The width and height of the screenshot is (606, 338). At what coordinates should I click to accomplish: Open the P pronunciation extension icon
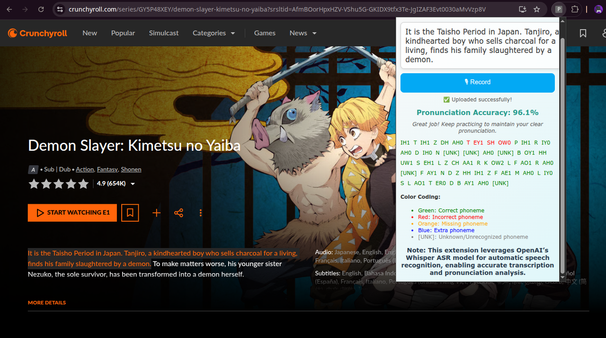pyautogui.click(x=559, y=9)
